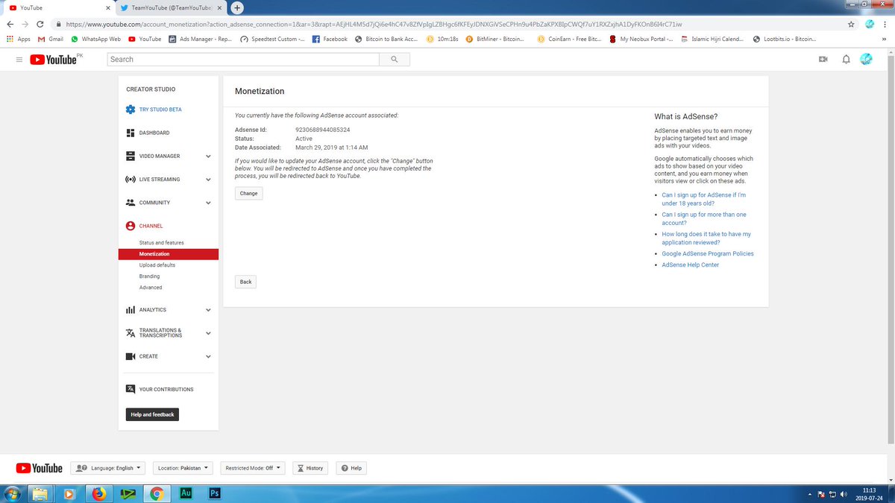Open the create video camera icon
Screen dimensions: 895x503
[x=823, y=60]
